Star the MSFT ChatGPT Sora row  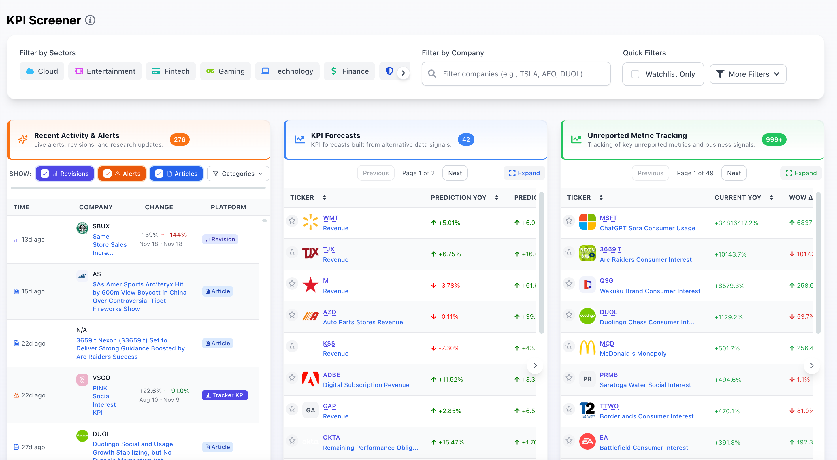pyautogui.click(x=569, y=221)
